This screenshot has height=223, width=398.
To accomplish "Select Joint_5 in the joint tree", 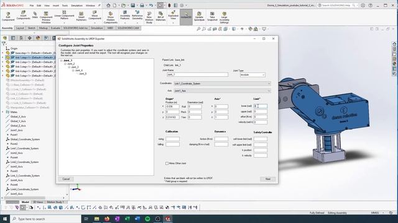I will tap(83, 74).
